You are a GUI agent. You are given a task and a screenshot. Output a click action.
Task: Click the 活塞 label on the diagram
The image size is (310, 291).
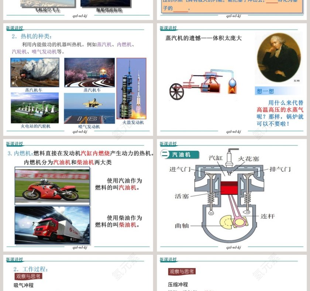tap(182, 196)
